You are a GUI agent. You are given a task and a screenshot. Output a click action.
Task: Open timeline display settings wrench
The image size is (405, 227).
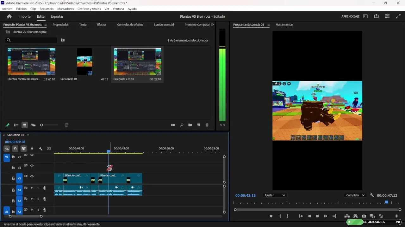point(40,148)
